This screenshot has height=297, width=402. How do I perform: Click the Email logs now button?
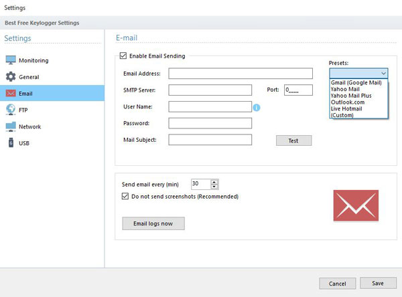pos(153,223)
